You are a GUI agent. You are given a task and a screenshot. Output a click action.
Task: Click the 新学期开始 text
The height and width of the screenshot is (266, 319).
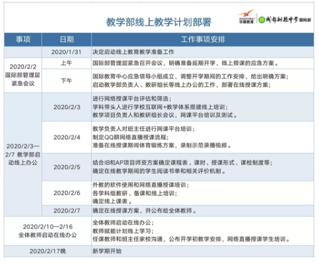point(107,251)
